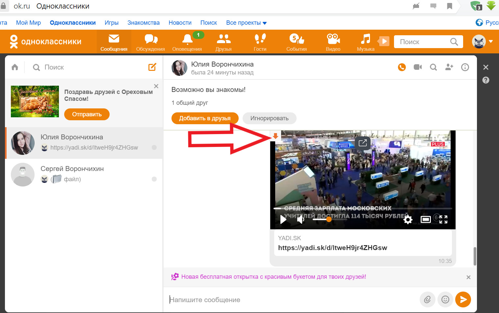
Task: Start a video call in chat header
Action: coord(418,67)
